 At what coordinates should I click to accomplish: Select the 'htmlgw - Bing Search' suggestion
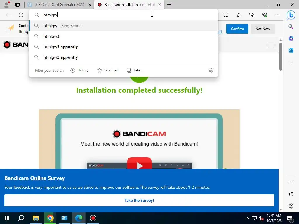click(124, 26)
